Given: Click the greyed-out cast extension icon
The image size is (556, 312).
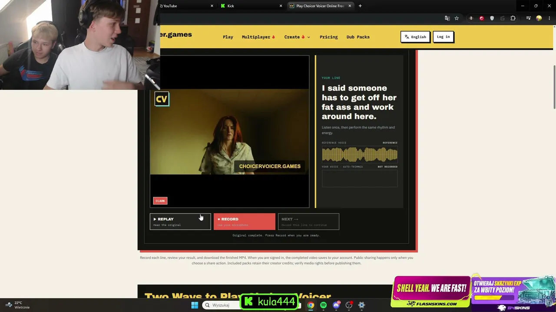Looking at the screenshot, I should (x=503, y=18).
